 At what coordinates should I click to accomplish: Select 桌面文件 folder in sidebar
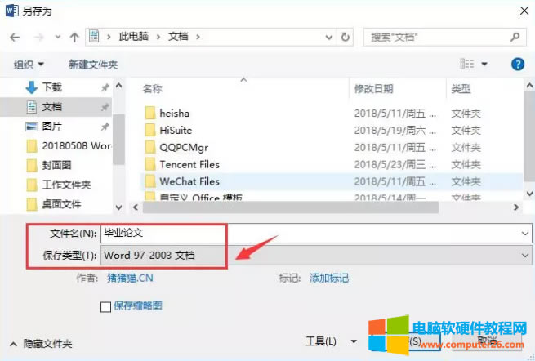[x=54, y=204]
